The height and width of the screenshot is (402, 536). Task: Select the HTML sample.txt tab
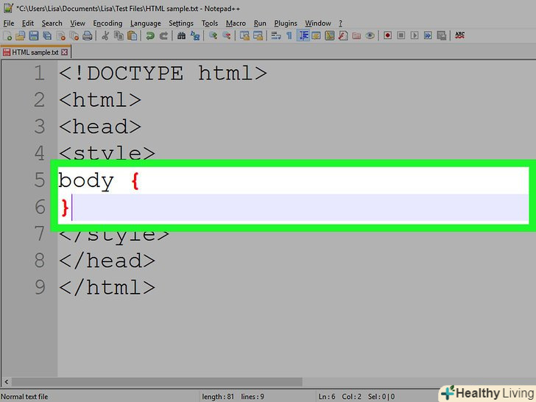click(x=35, y=52)
